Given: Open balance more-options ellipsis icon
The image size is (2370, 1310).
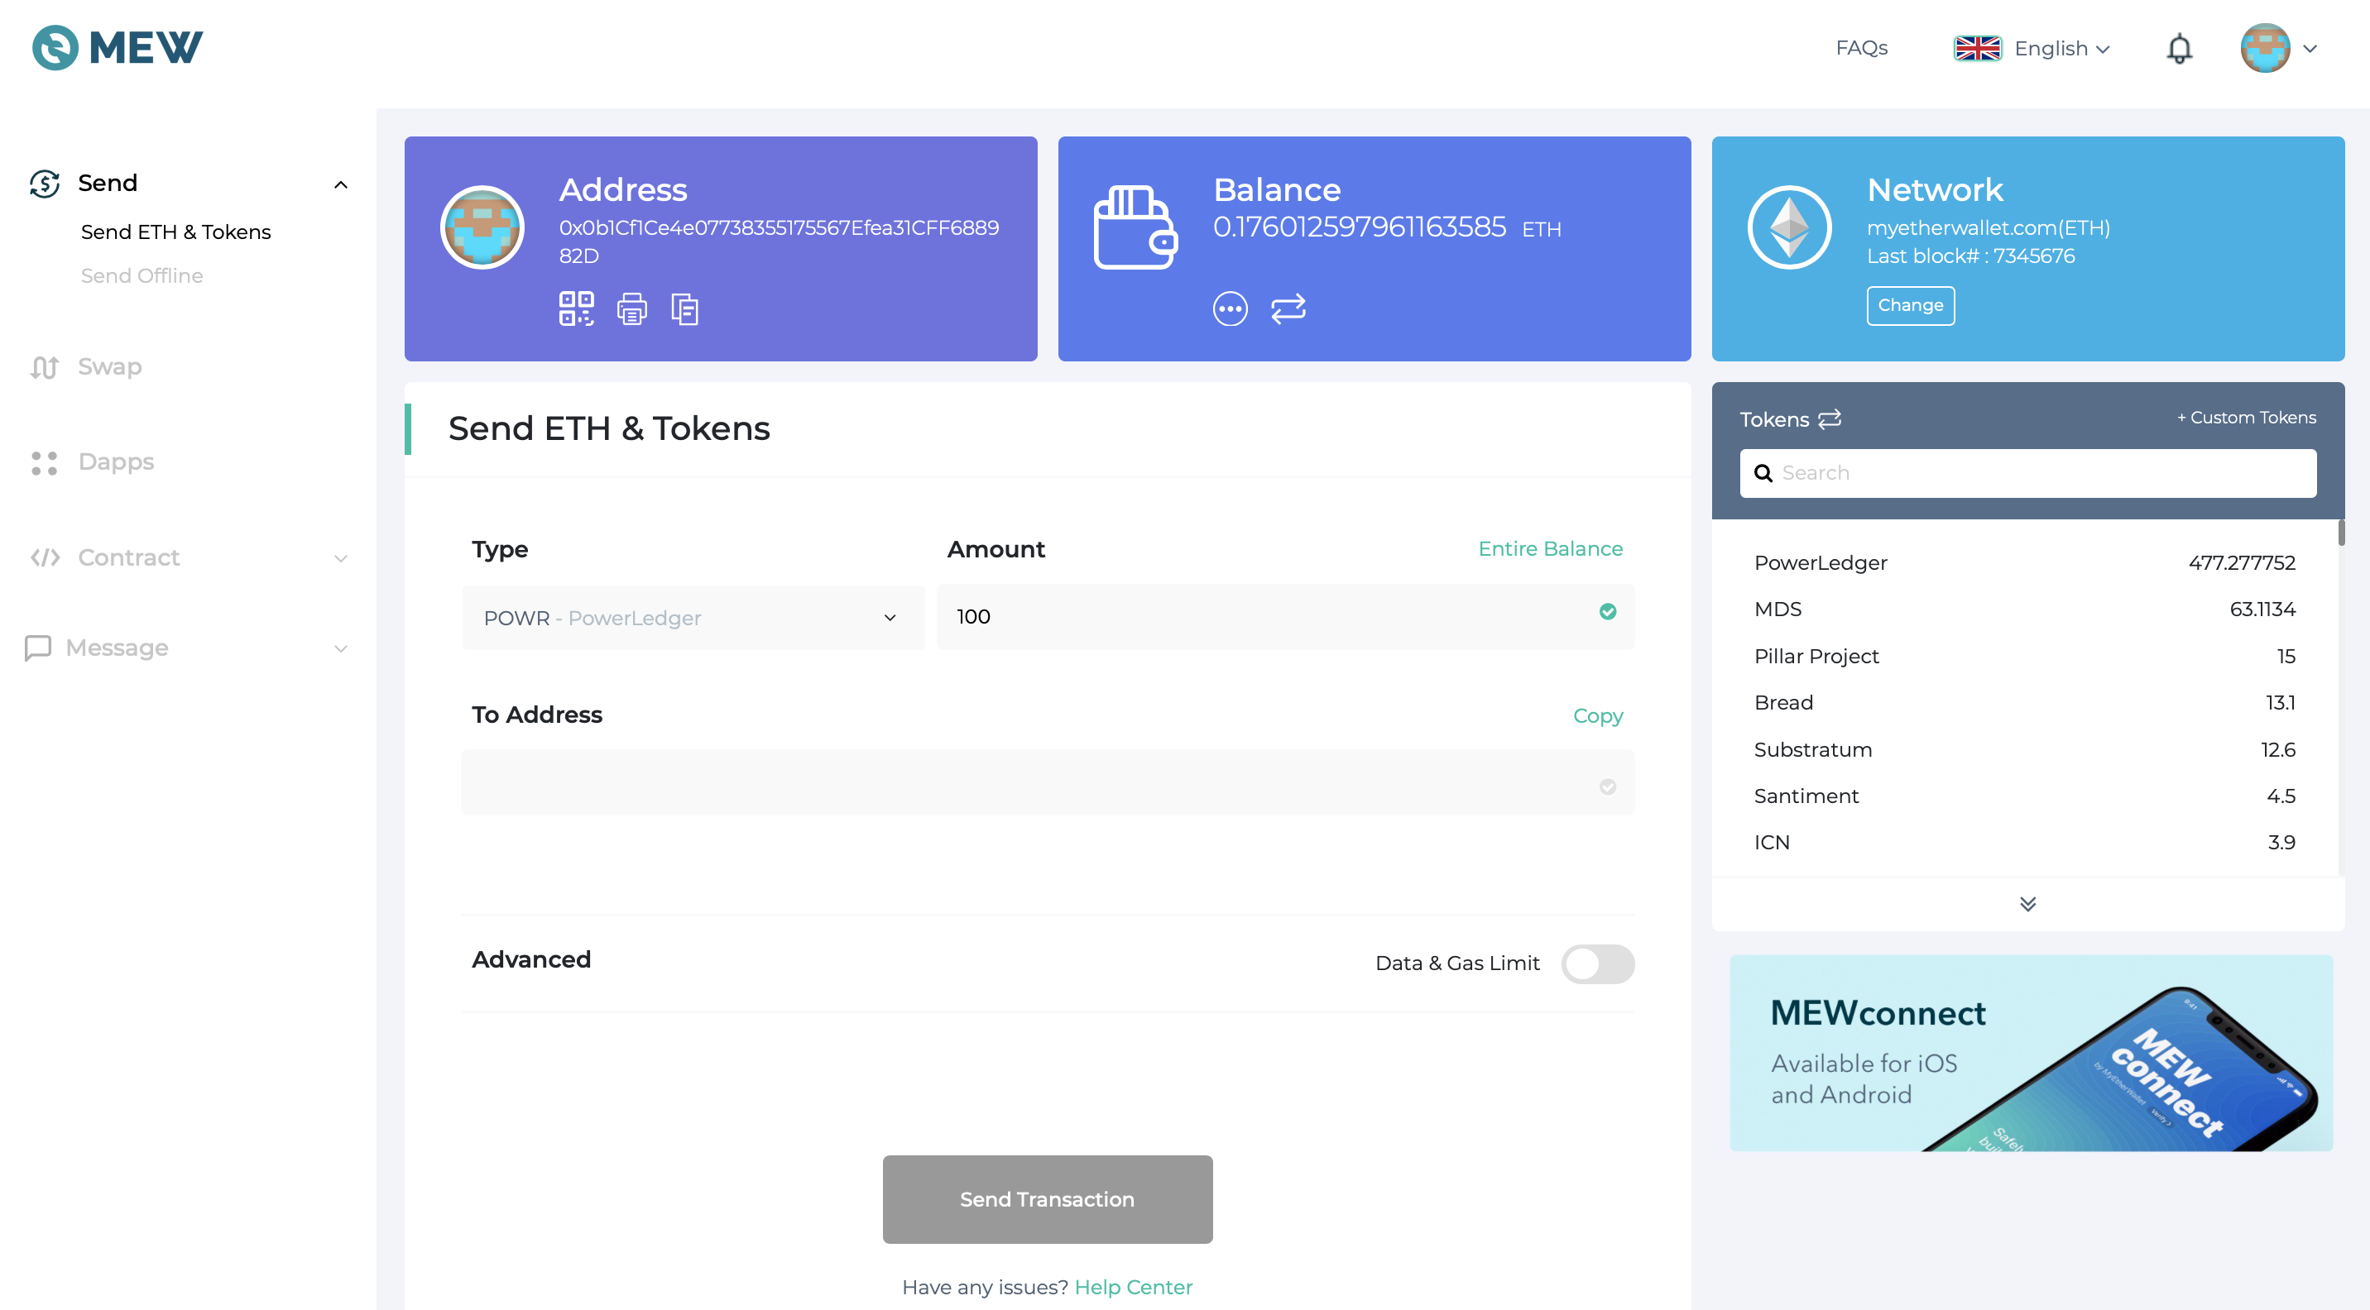Looking at the screenshot, I should tap(1230, 308).
